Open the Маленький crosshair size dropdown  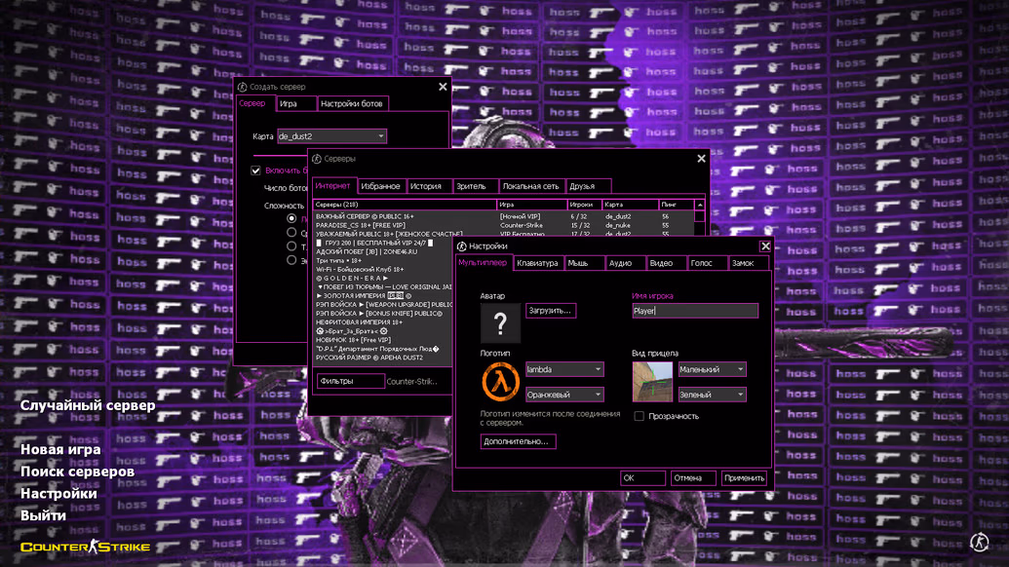click(x=712, y=369)
